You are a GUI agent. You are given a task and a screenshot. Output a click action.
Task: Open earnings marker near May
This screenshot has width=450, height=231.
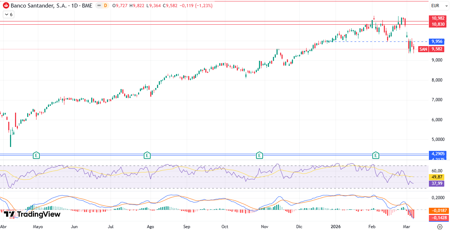(x=36, y=155)
